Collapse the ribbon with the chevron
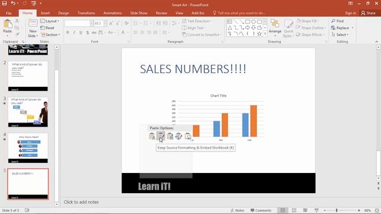This screenshot has height=214, width=381. [377, 42]
